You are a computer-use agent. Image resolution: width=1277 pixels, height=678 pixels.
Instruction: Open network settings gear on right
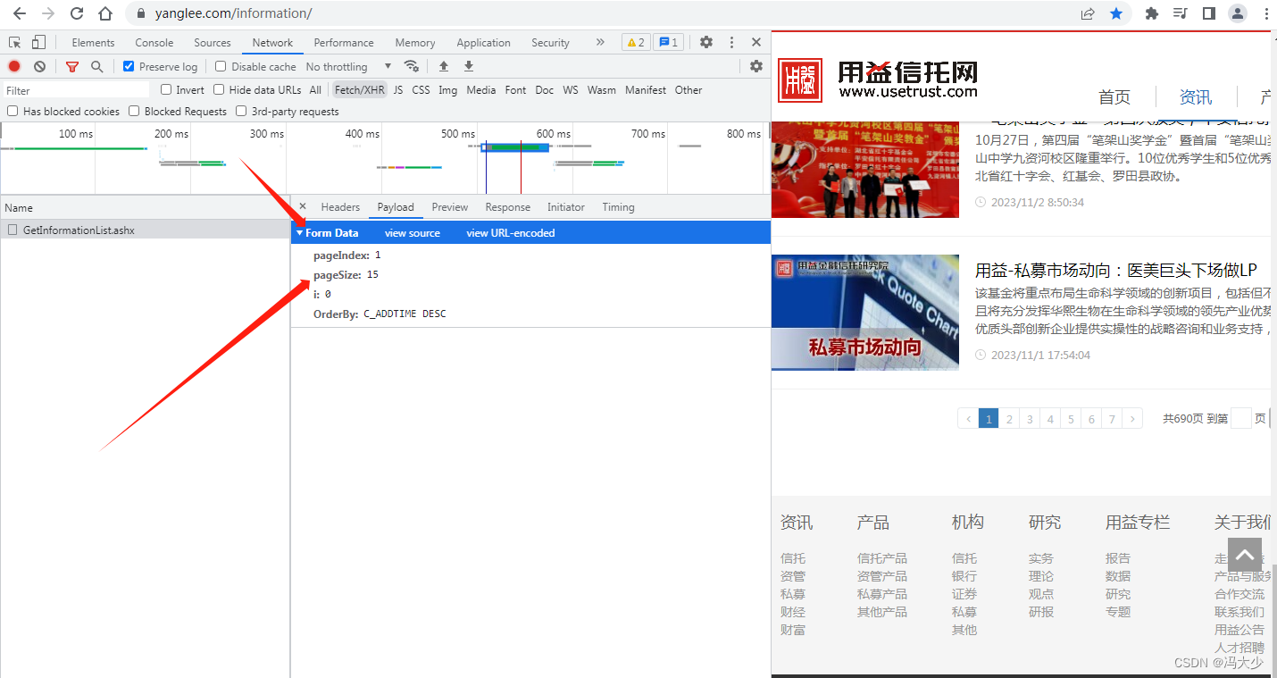[x=756, y=66]
